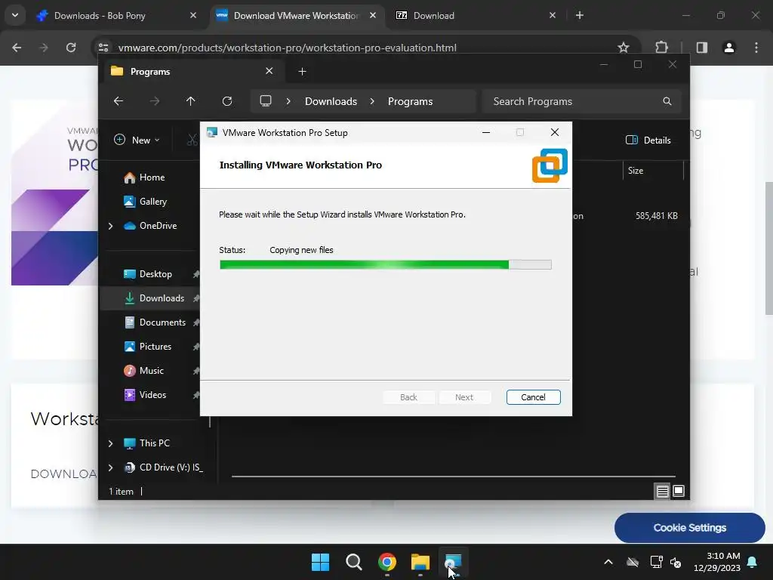Click the PC icon in address bar
The height and width of the screenshot is (580, 773).
tap(266, 101)
